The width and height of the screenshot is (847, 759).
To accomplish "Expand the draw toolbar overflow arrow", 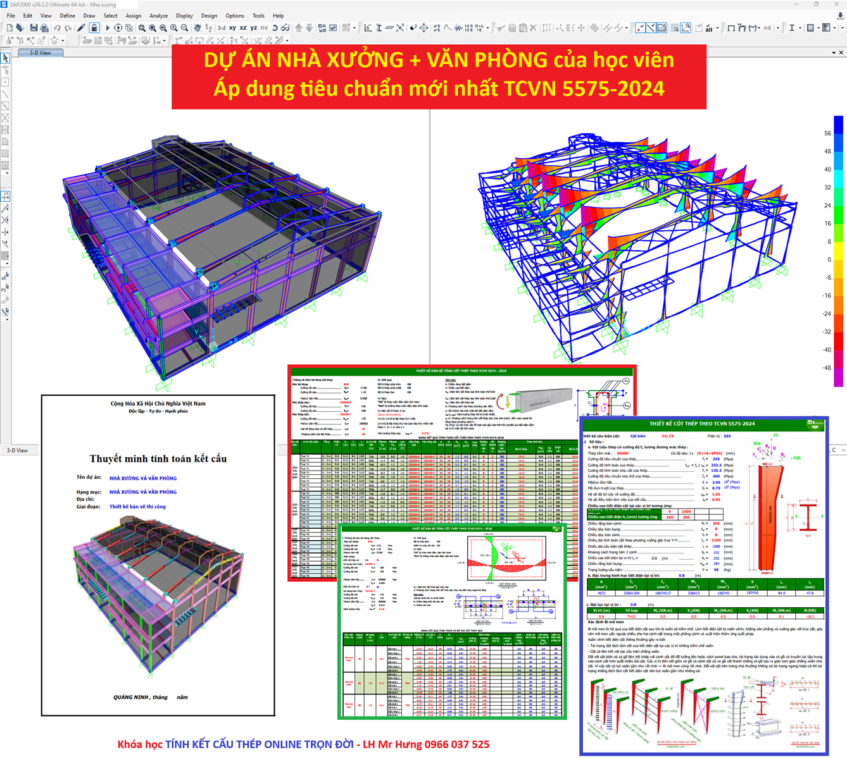I will pos(6,173).
